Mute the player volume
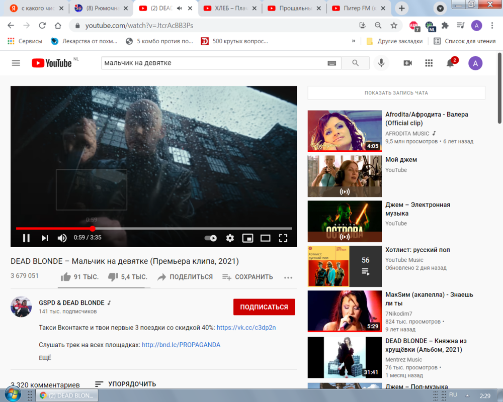503x402 pixels. click(x=62, y=238)
